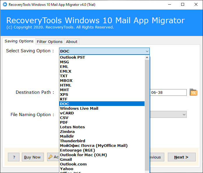Pick Yahoo from the list
This screenshot has height=173, width=203.
pyautogui.click(x=102, y=169)
